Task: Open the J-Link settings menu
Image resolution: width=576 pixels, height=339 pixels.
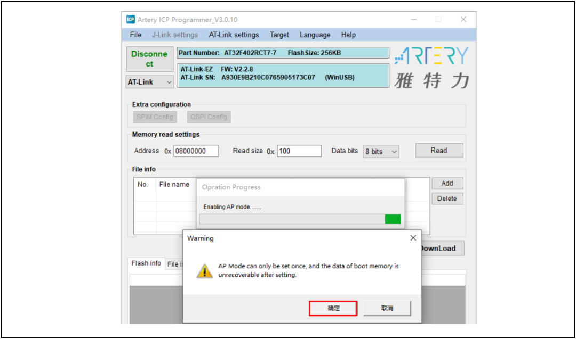Action: pyautogui.click(x=175, y=35)
